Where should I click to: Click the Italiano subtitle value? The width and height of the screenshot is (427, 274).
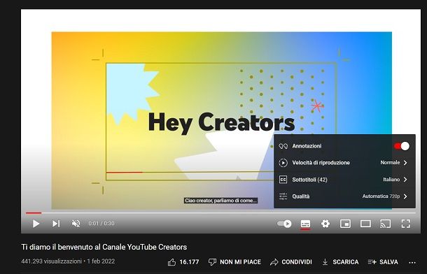coord(391,180)
